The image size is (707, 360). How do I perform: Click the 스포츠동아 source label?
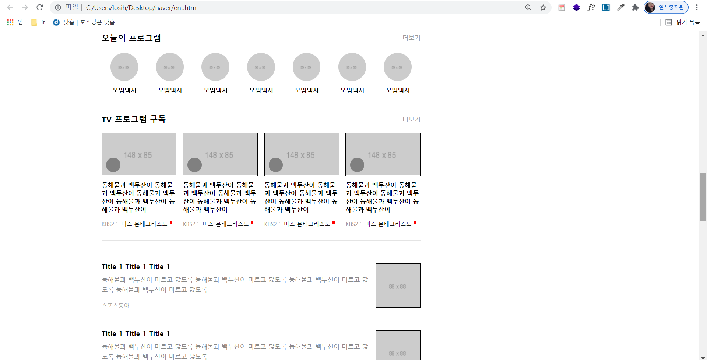point(116,305)
